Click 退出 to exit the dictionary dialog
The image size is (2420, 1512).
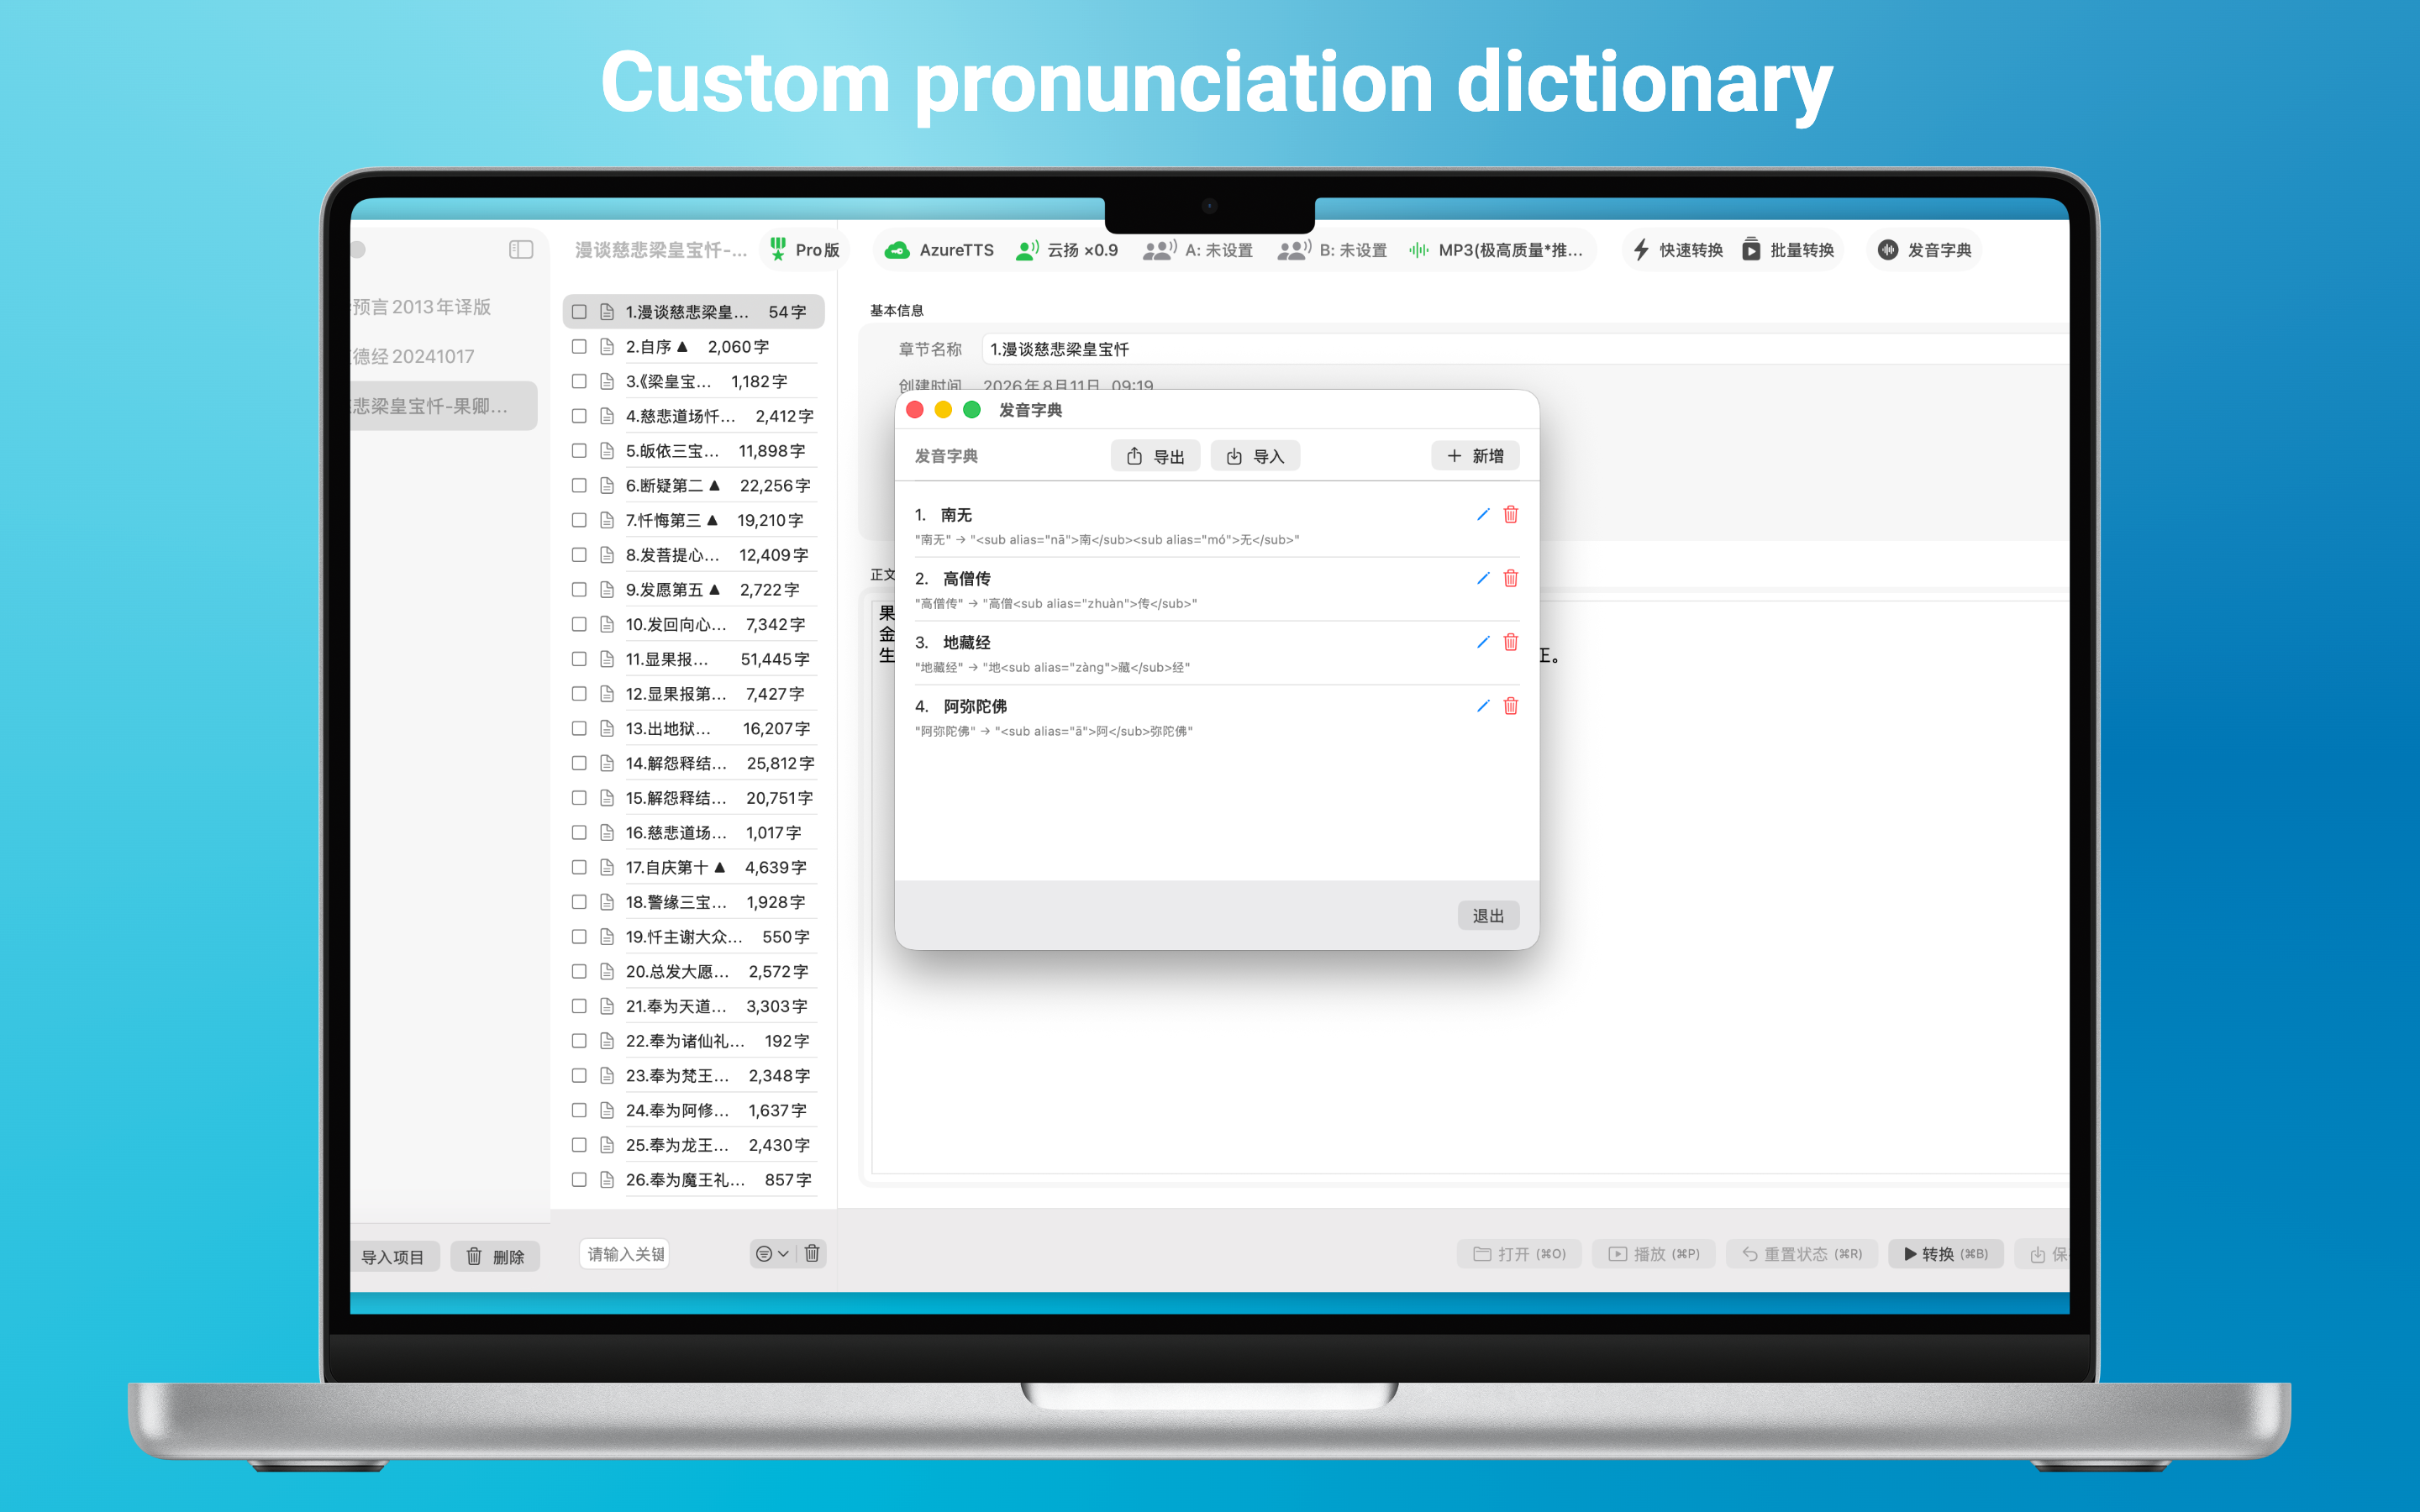click(x=1488, y=915)
